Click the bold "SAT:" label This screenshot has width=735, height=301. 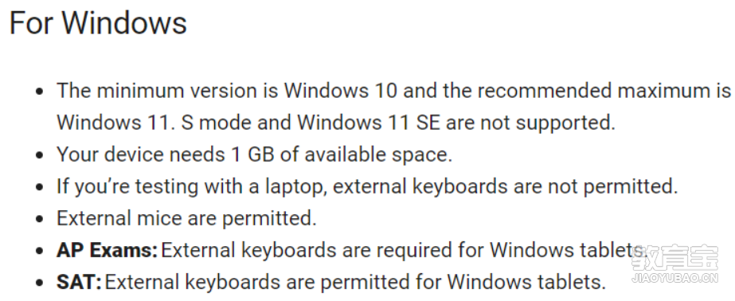(x=79, y=282)
